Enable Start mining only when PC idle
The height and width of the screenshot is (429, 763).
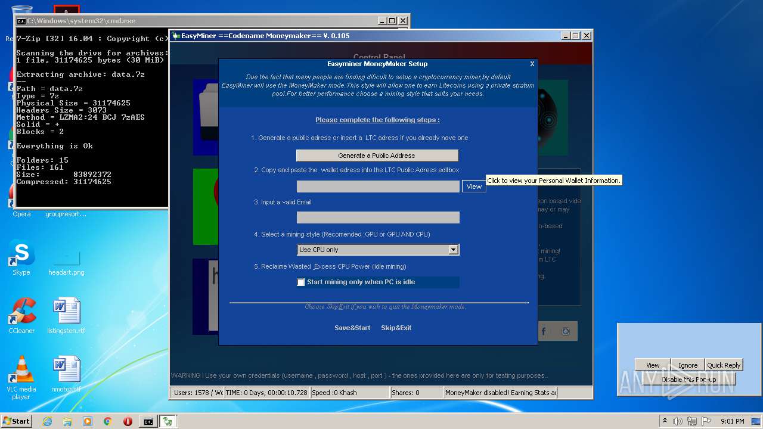point(301,282)
